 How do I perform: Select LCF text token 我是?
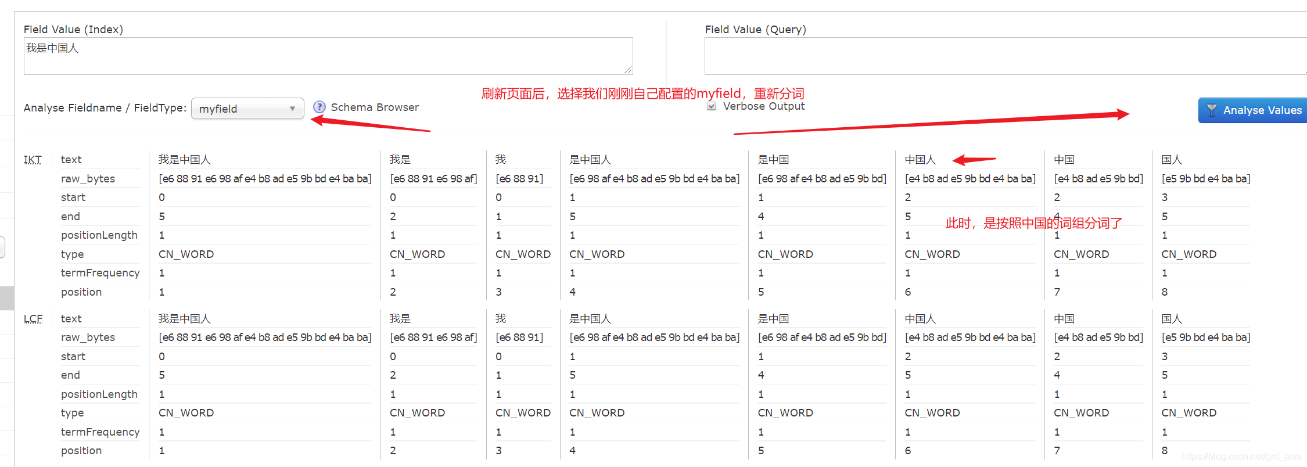400,319
